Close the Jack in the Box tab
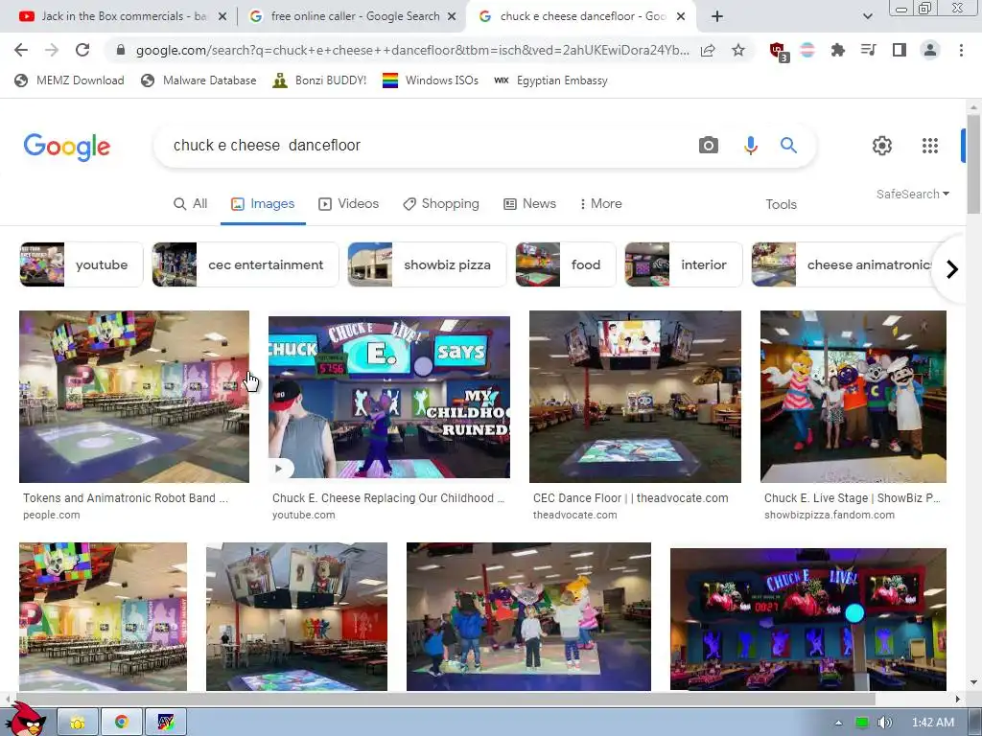982x736 pixels. click(222, 17)
